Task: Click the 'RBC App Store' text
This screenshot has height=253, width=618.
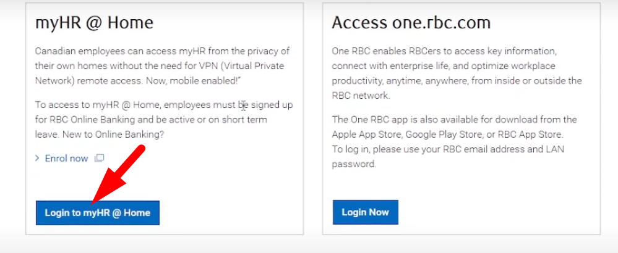Action: coord(539,134)
